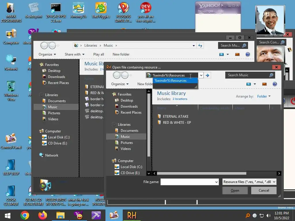This screenshot has height=221, width=295.
Task: Open the Windows Vista recycle bin icon
Action: coord(11,91)
